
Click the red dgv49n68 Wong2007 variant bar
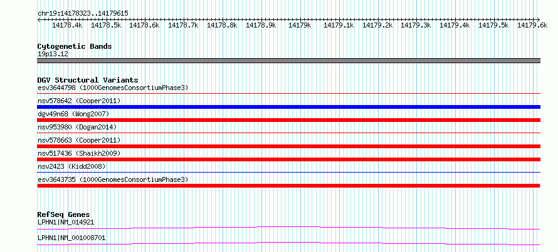pos(288,120)
